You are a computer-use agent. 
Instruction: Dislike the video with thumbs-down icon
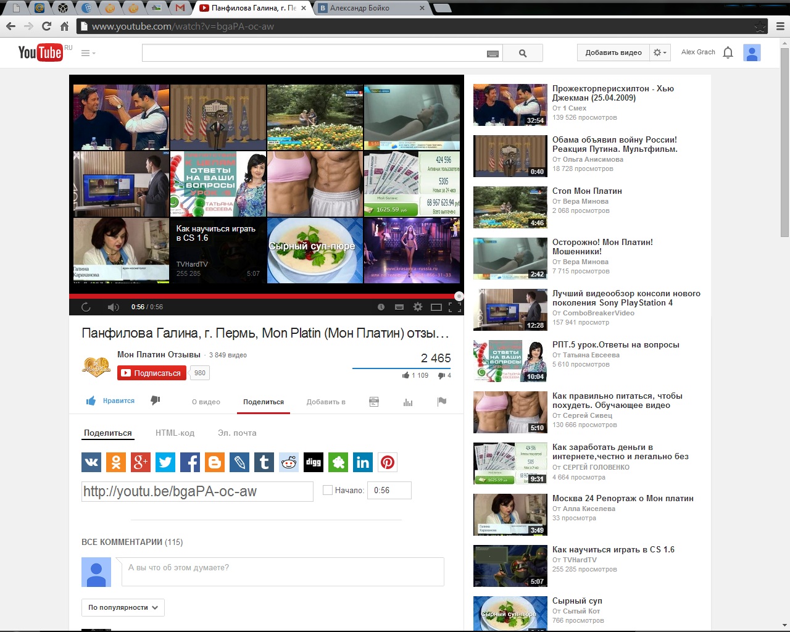click(156, 401)
